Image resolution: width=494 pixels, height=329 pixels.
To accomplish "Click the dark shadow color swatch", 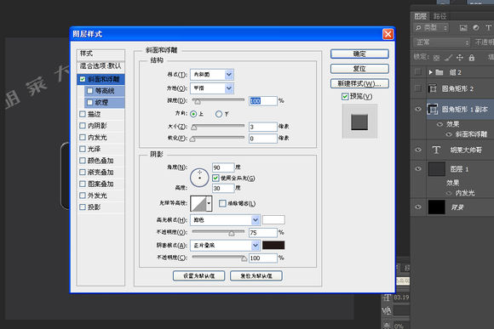I will click(273, 245).
